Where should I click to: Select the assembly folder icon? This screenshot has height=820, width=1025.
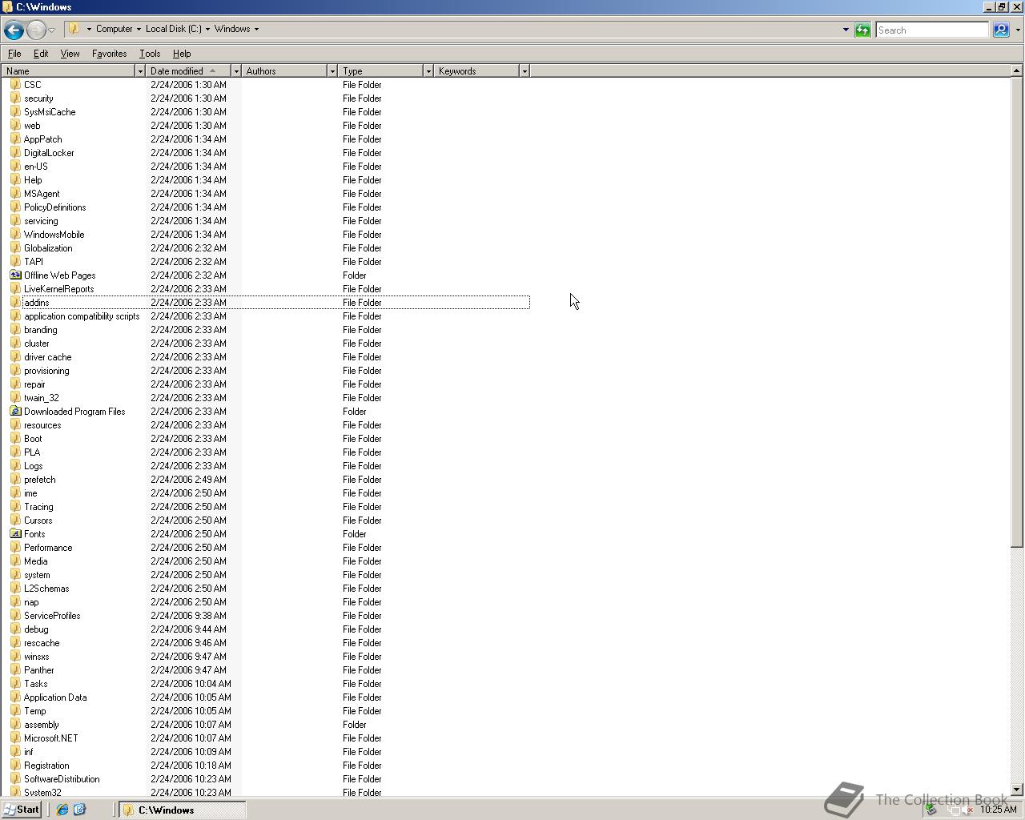pyautogui.click(x=15, y=724)
